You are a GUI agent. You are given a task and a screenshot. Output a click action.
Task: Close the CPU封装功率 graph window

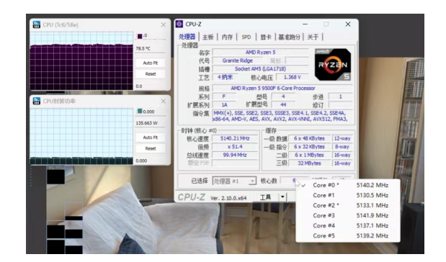point(164,101)
